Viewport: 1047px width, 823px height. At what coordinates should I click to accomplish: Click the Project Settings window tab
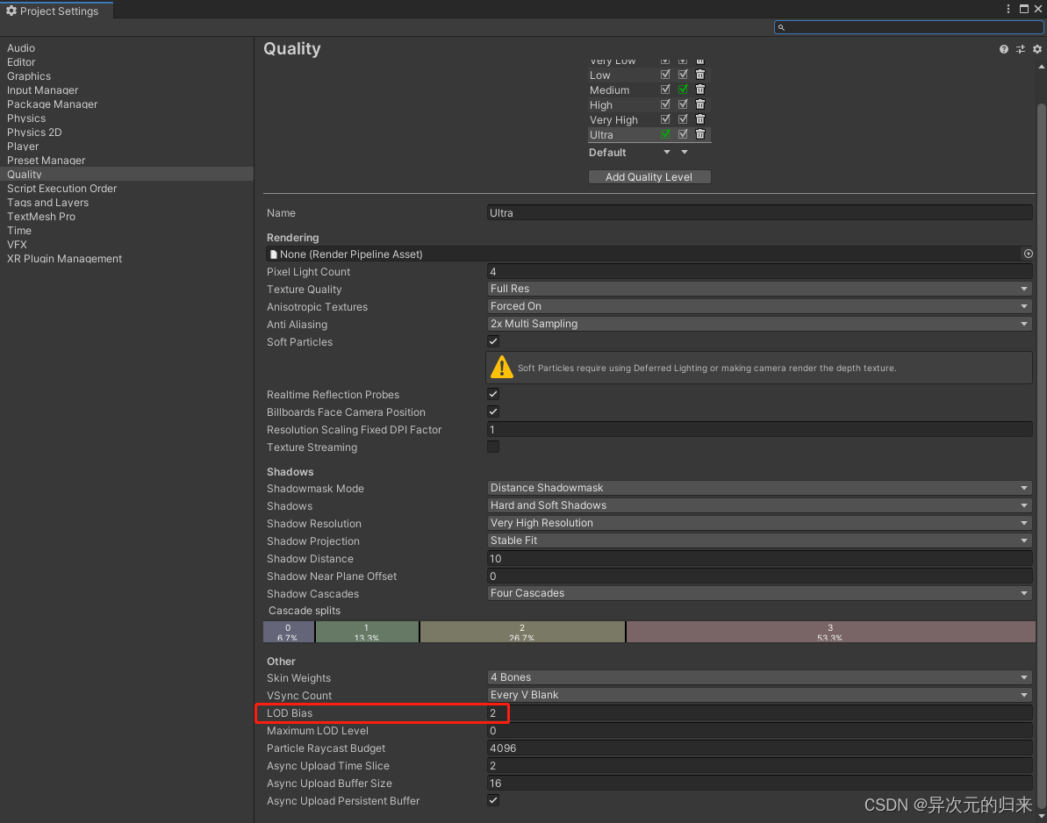[x=57, y=10]
